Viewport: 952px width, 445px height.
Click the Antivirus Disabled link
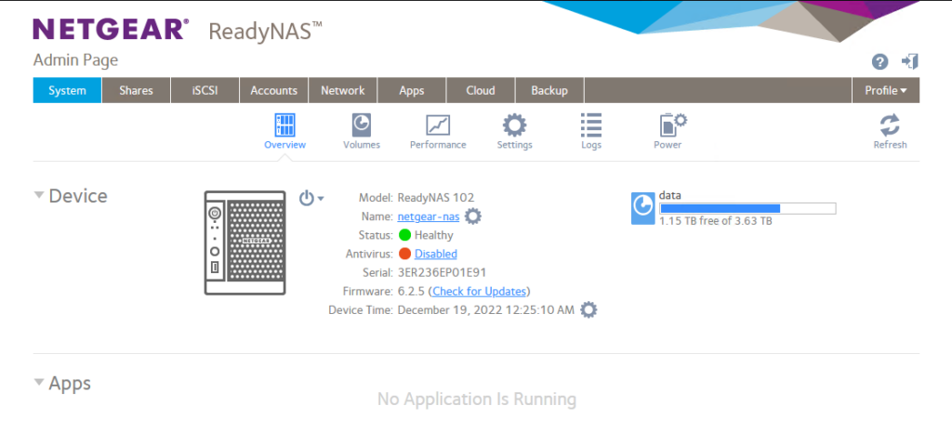tap(435, 254)
